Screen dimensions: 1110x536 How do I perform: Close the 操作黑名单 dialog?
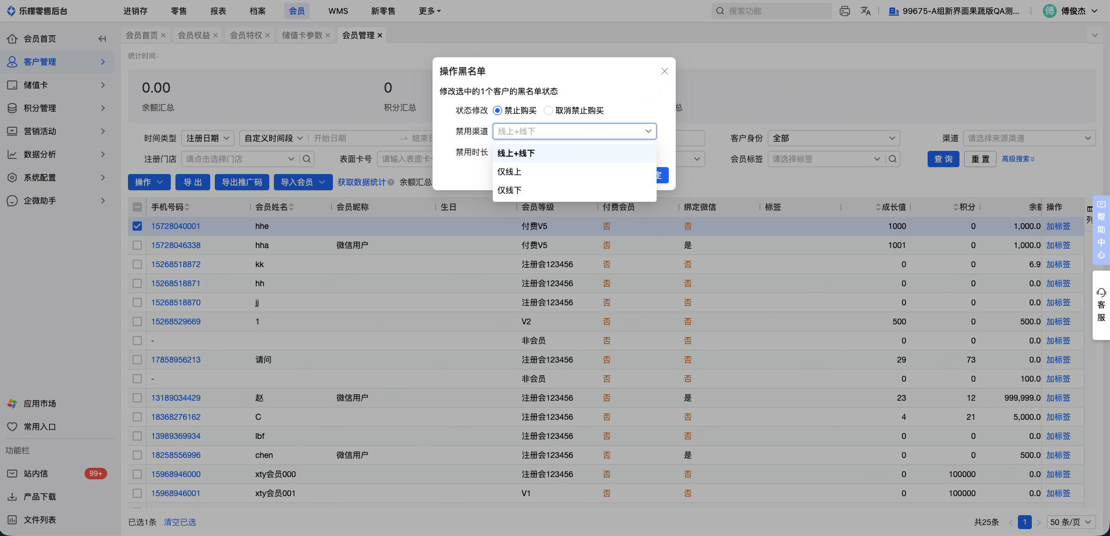(x=665, y=71)
